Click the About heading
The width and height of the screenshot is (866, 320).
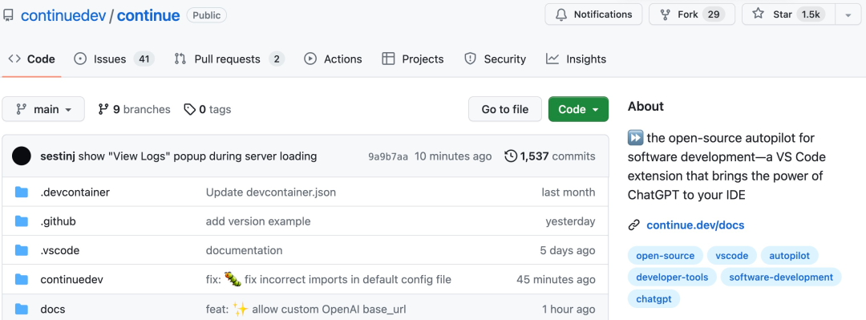tap(645, 106)
